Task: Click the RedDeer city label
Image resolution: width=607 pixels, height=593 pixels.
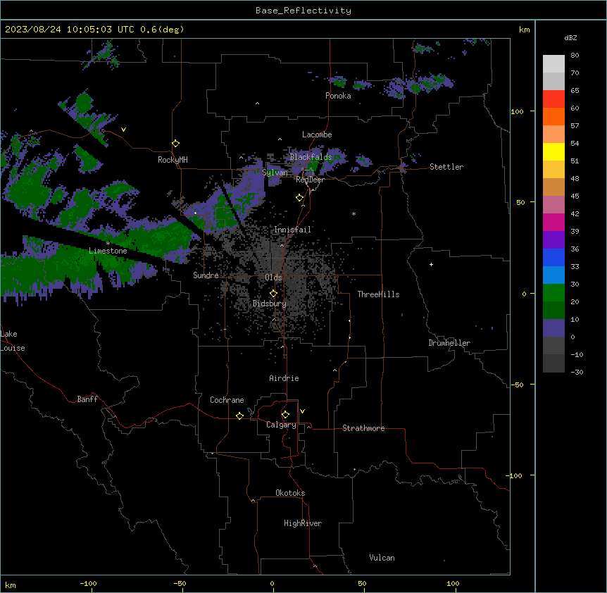Action: [310, 180]
